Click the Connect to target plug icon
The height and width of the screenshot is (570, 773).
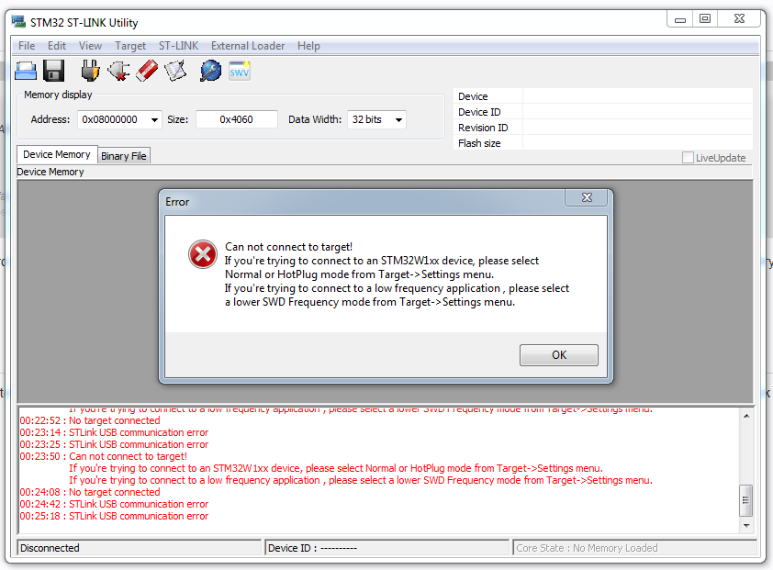coord(90,71)
